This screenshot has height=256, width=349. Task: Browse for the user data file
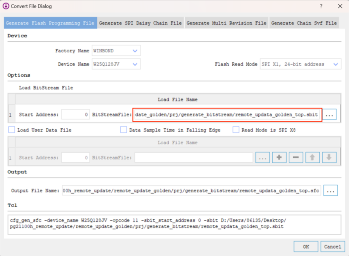tap(262, 158)
